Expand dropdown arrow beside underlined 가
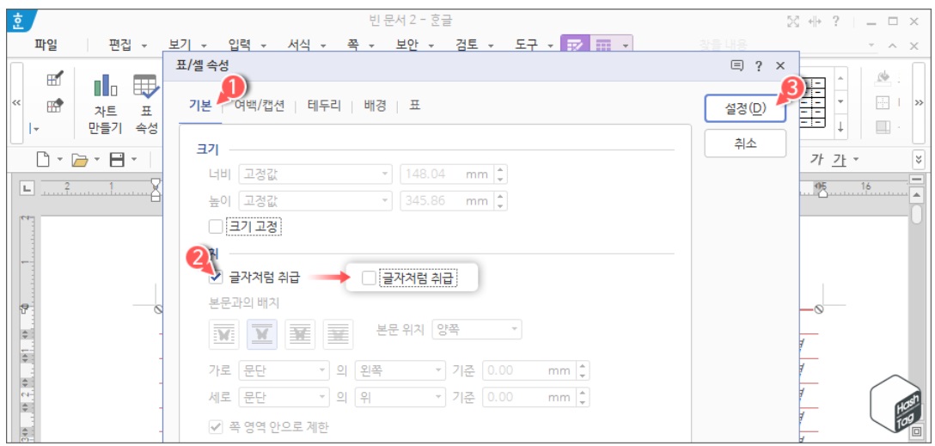This screenshot has width=935, height=446. coord(856,159)
